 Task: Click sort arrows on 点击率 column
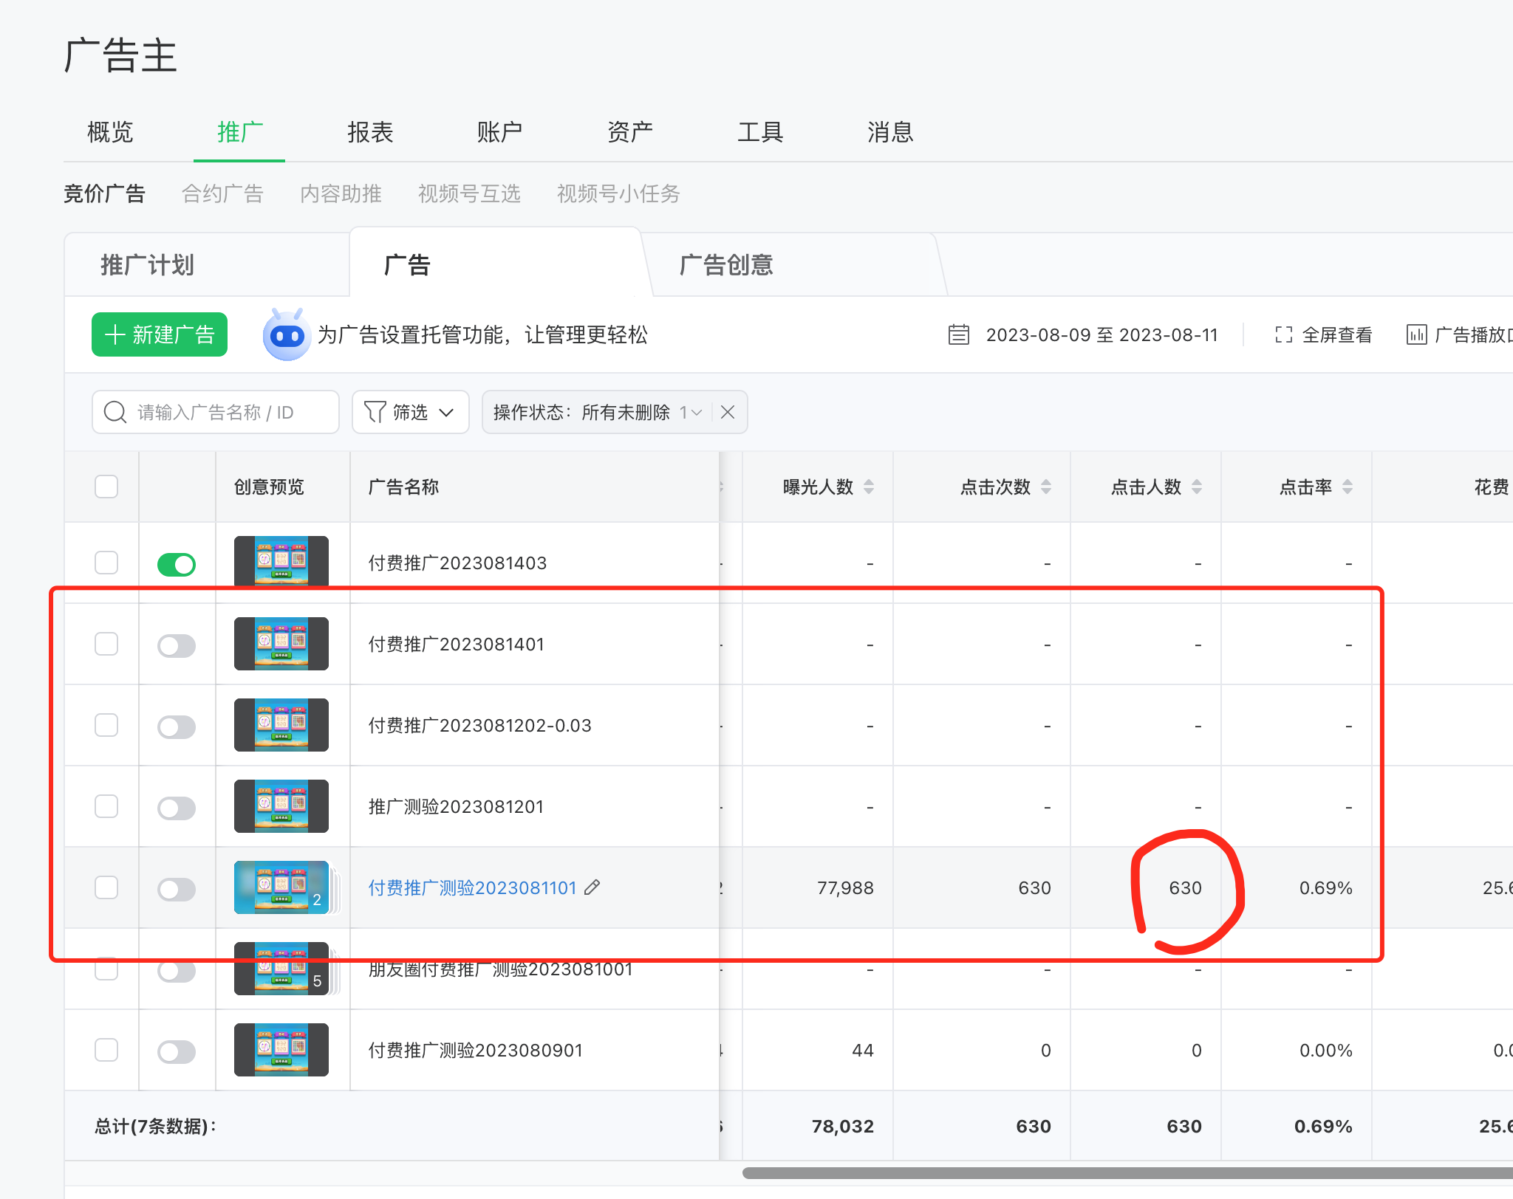point(1348,487)
